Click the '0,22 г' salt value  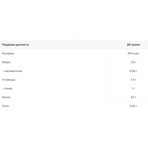pyautogui.click(x=133, y=106)
